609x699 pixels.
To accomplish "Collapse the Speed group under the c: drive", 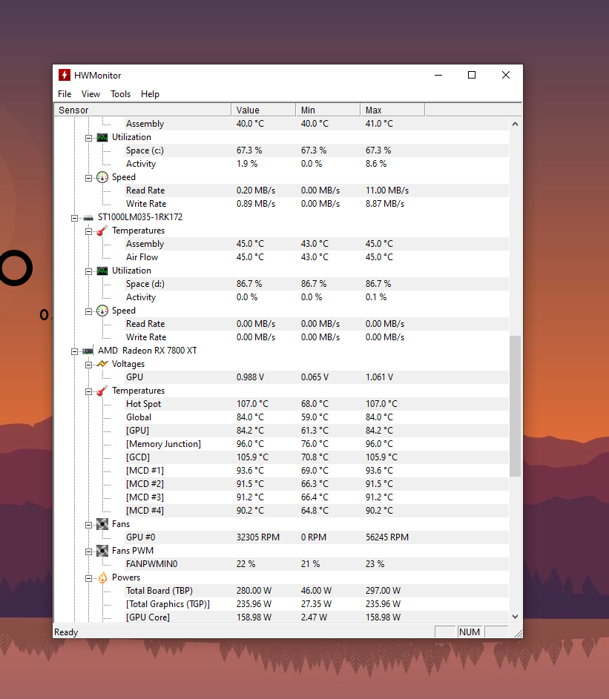I will point(88,178).
